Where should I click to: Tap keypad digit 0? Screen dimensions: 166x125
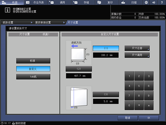point(129,105)
